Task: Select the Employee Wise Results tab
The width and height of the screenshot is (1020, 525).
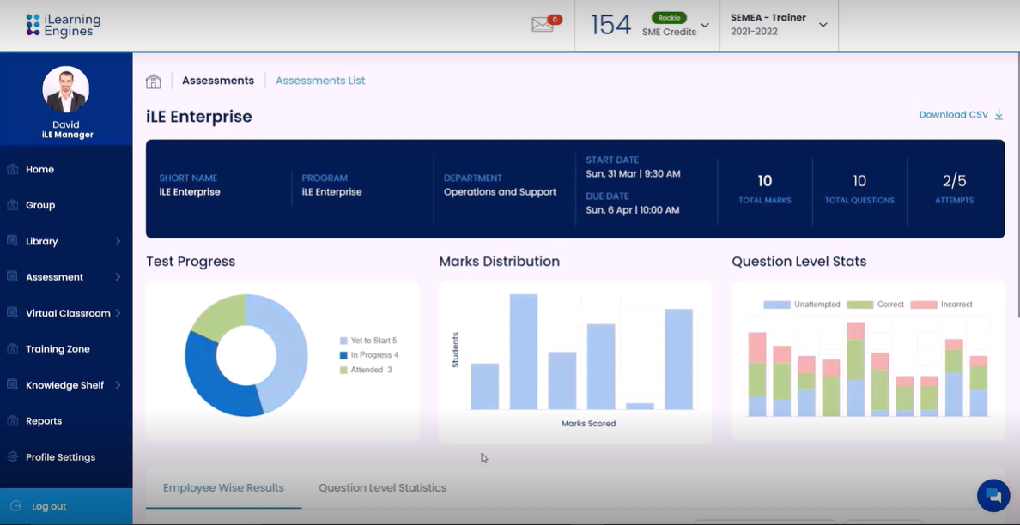Action: click(x=223, y=487)
